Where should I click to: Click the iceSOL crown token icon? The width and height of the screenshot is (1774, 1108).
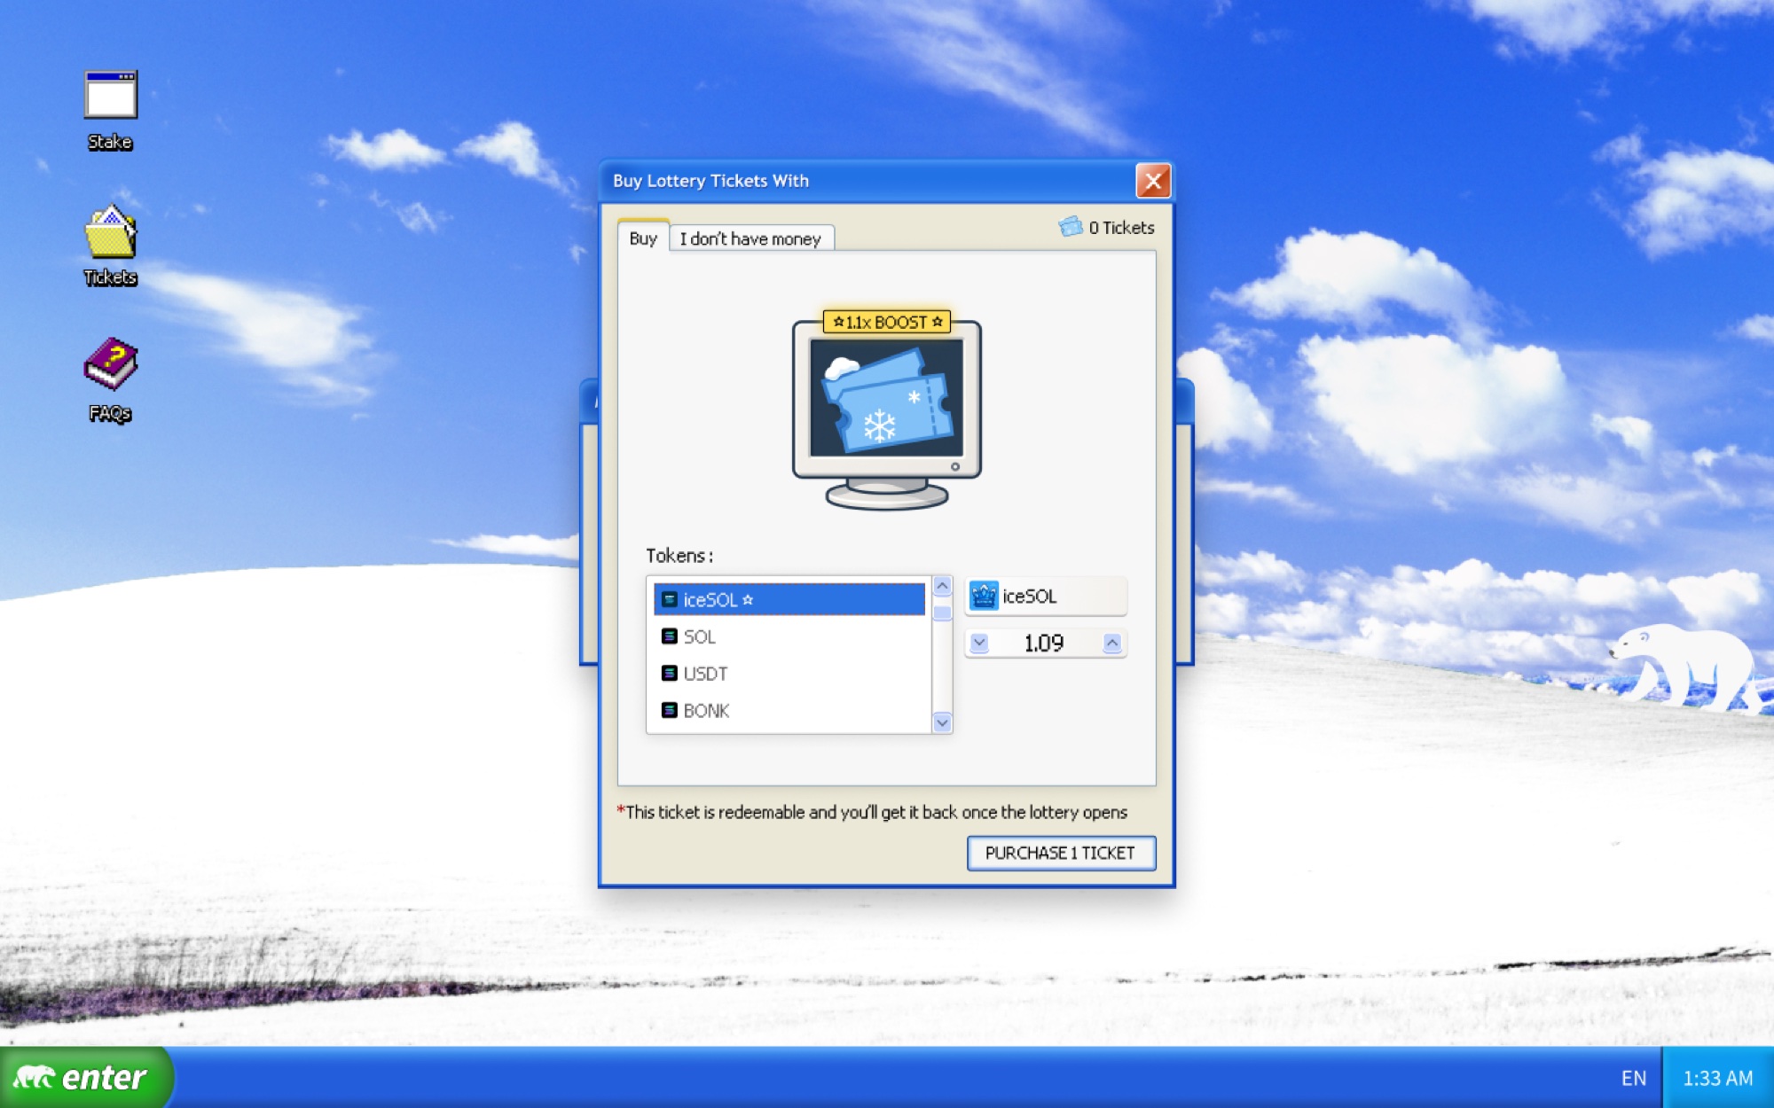(x=984, y=596)
